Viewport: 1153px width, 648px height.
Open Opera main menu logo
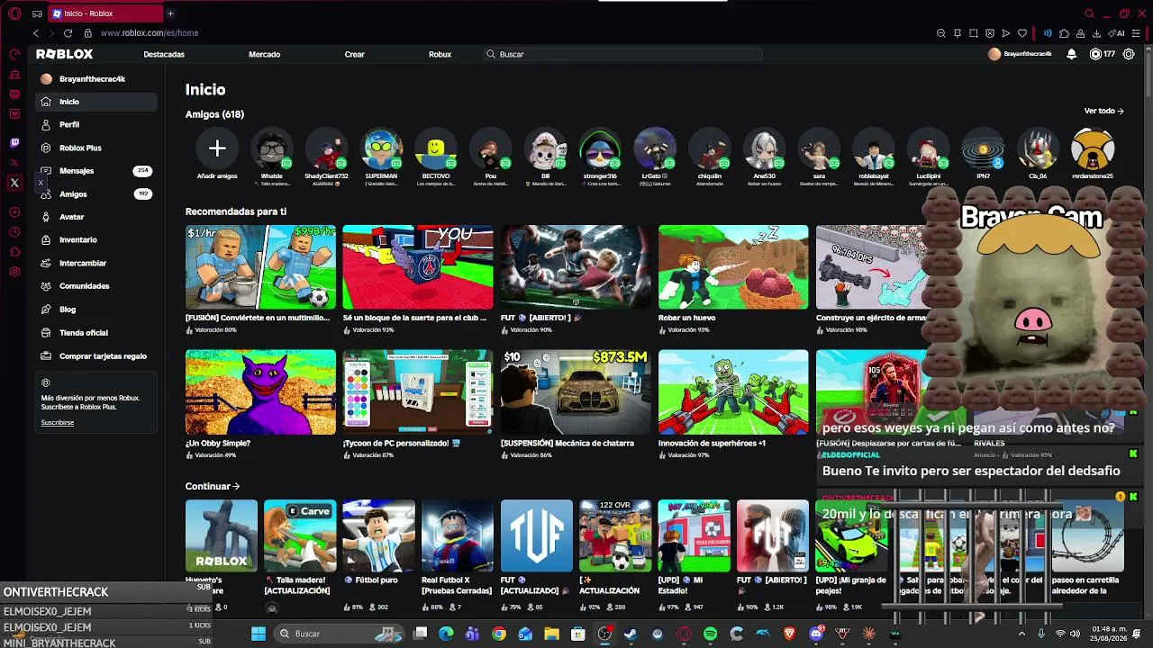[14, 13]
